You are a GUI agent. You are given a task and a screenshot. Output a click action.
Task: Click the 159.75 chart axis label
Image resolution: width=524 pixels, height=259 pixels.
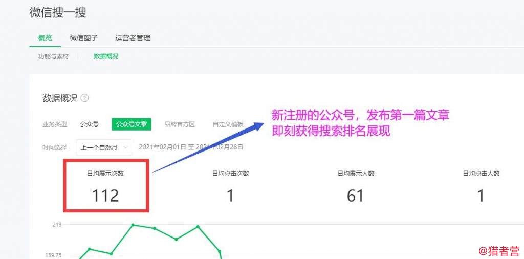point(53,255)
